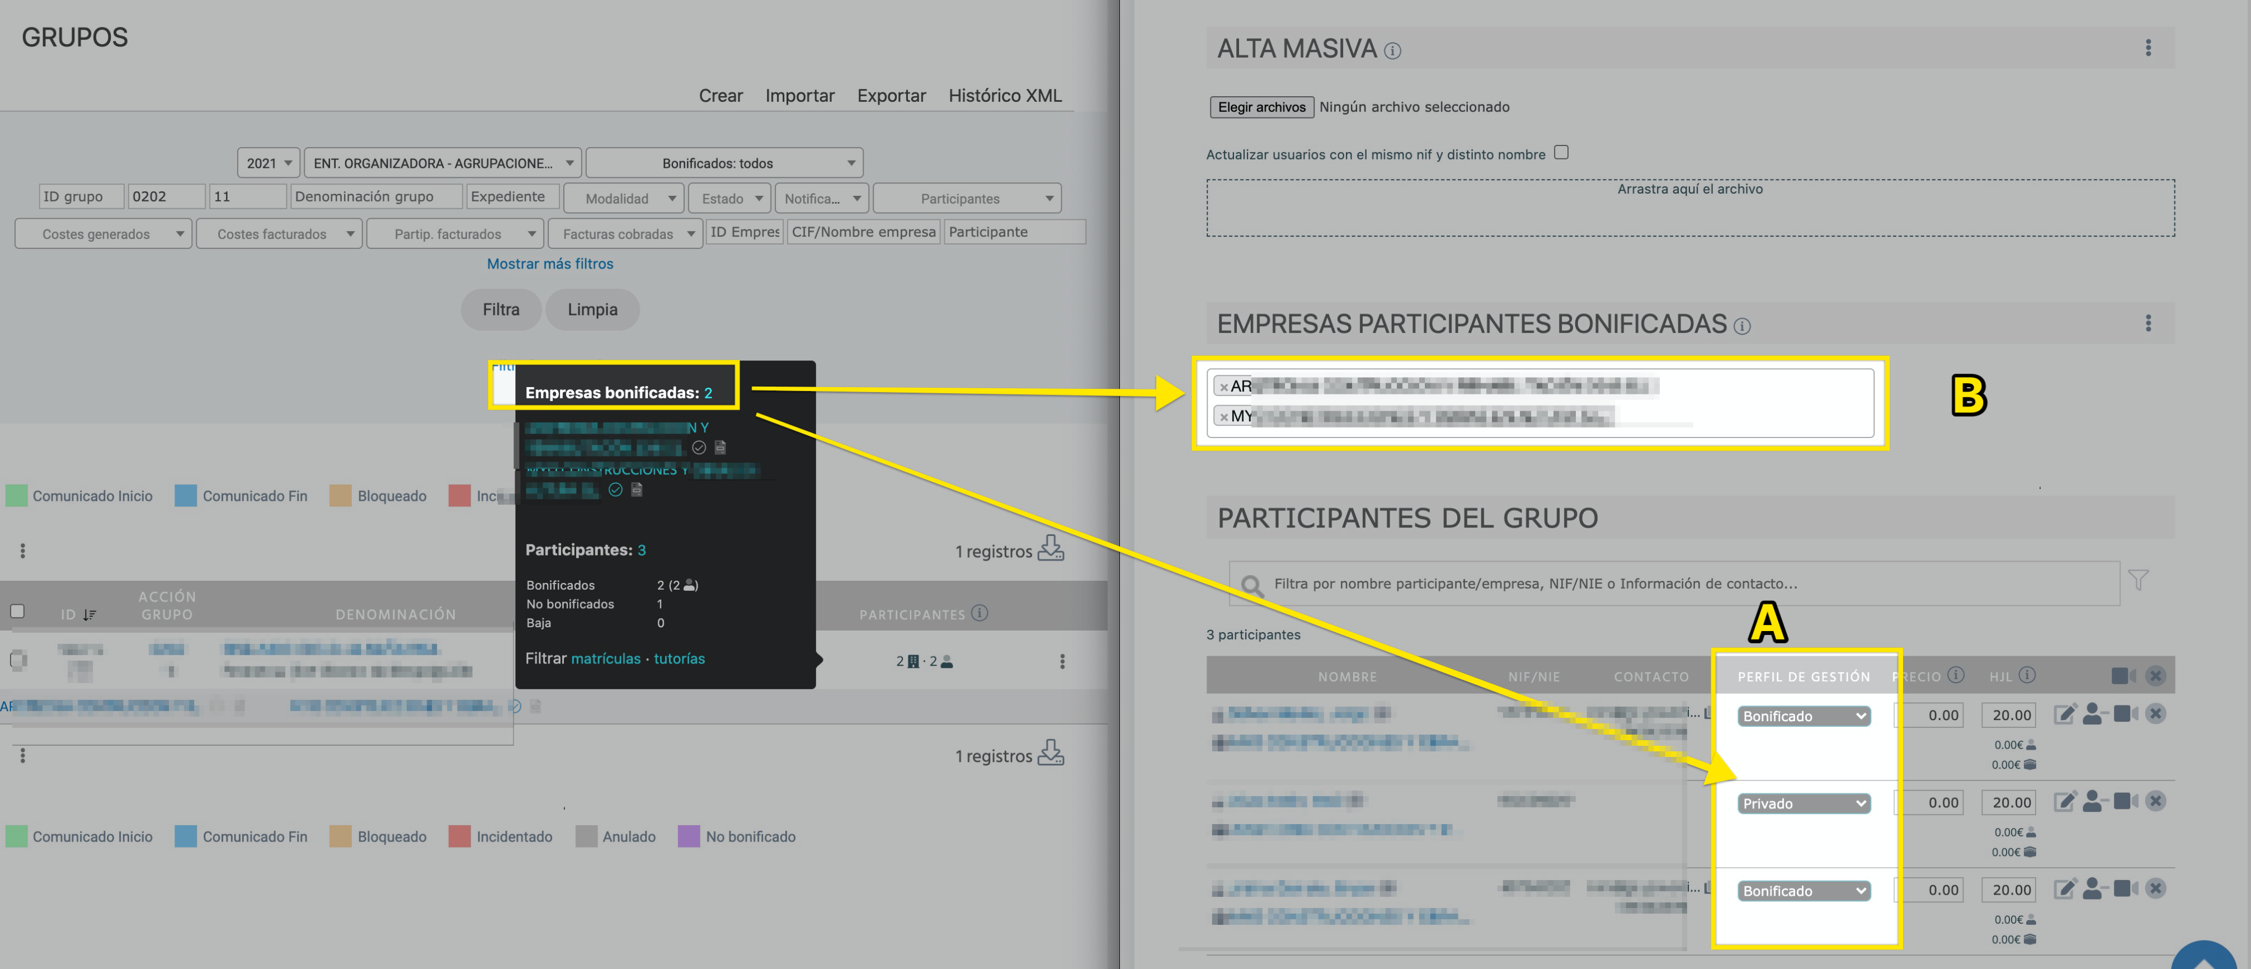Viewport: 2251px width, 969px height.
Task: Click the 'Mostrar más filtros' link
Action: pyautogui.click(x=550, y=263)
